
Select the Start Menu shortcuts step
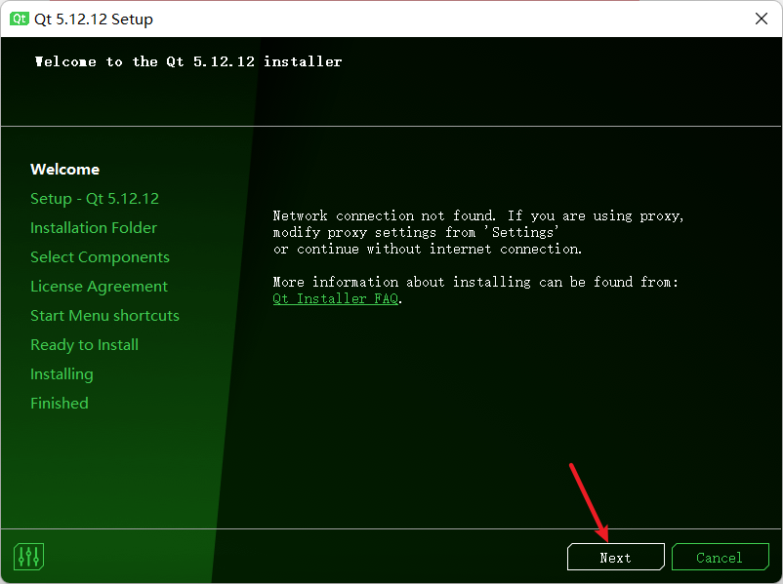click(x=104, y=316)
